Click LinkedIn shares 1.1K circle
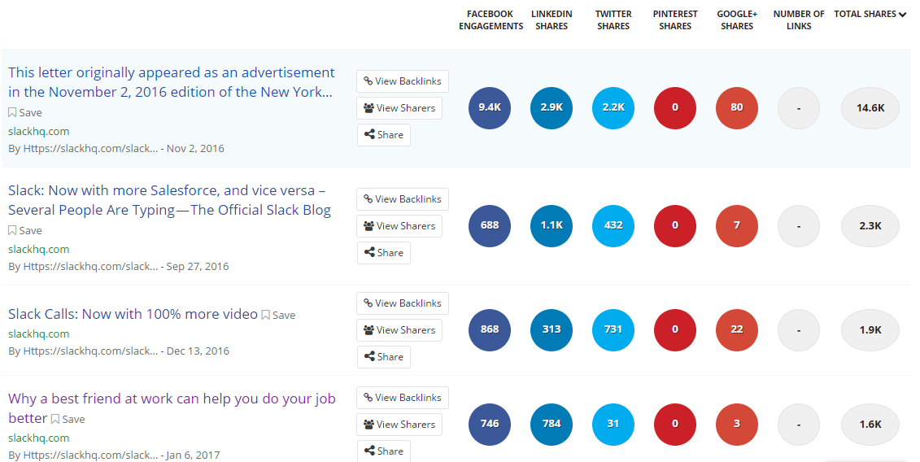The image size is (920, 462). 552,225
